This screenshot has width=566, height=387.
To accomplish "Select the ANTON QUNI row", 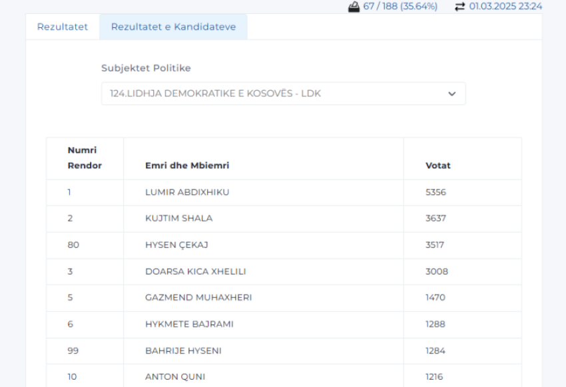I will click(170, 377).
